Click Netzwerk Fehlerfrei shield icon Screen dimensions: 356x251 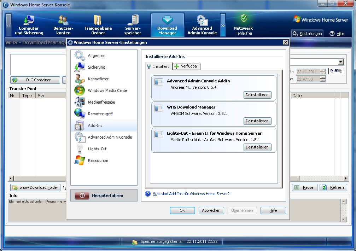pyautogui.click(x=244, y=18)
